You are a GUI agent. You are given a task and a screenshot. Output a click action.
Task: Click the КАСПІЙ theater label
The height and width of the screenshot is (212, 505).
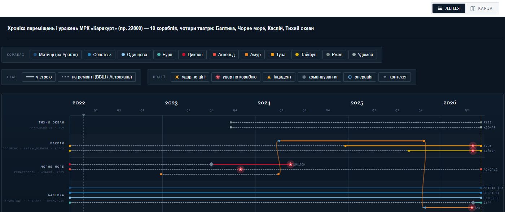57,143
